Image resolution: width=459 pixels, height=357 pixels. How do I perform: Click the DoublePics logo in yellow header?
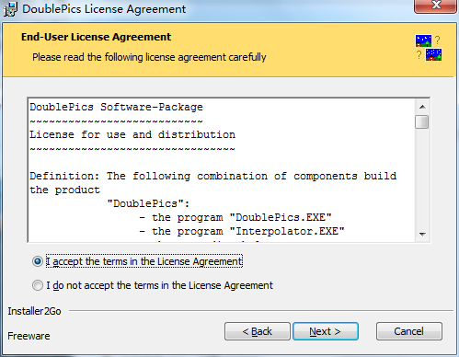click(429, 48)
